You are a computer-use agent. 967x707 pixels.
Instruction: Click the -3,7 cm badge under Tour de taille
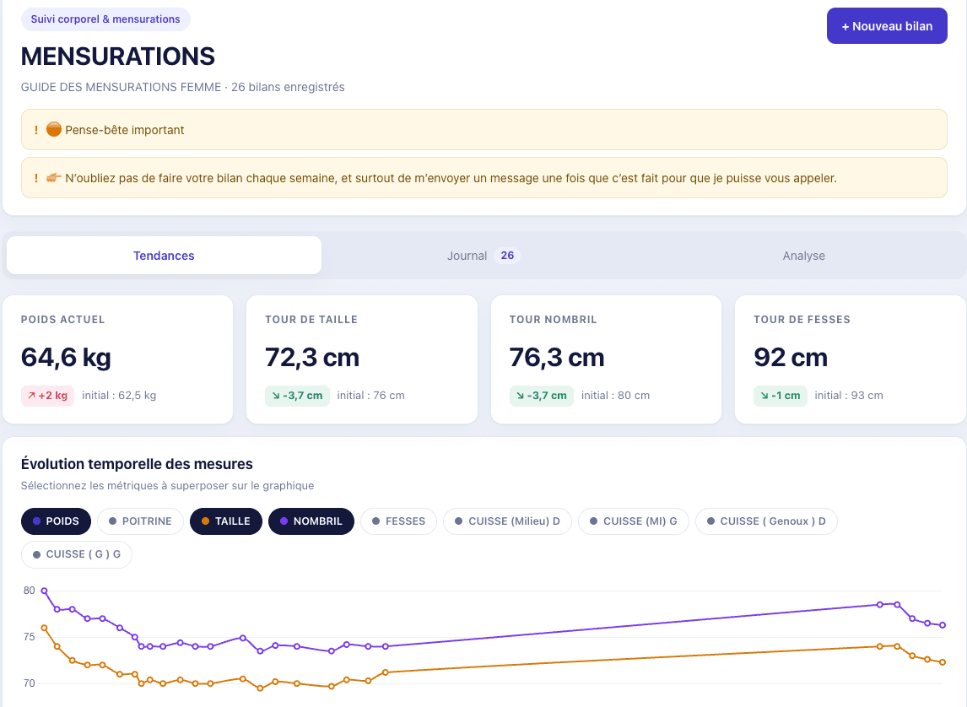(297, 396)
